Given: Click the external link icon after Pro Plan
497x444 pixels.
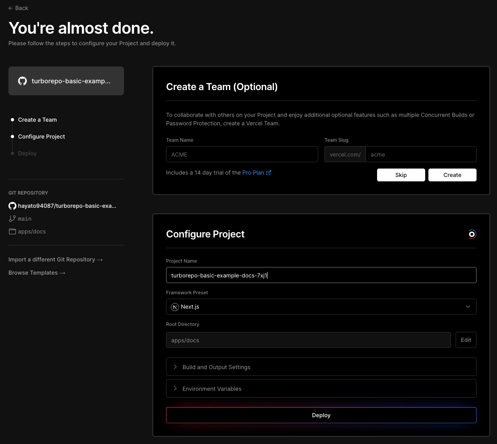Looking at the screenshot, I should click(269, 173).
